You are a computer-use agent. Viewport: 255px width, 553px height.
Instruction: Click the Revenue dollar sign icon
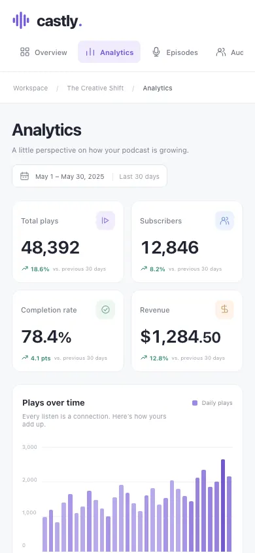point(224,310)
